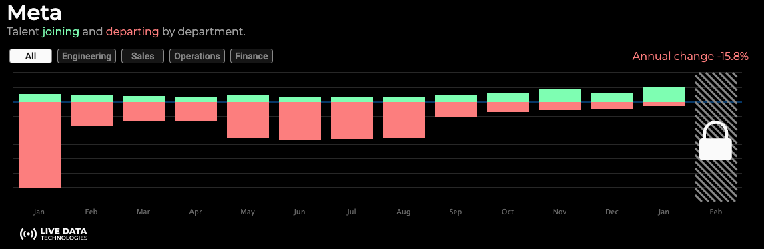This screenshot has height=249, width=764.
Task: Click the Aug axis label
Action: [404, 212]
